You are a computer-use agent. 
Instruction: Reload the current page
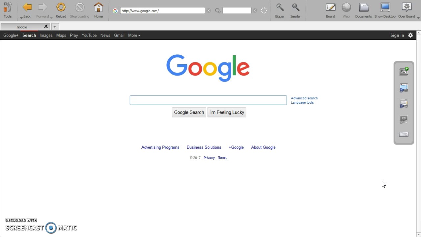click(61, 7)
